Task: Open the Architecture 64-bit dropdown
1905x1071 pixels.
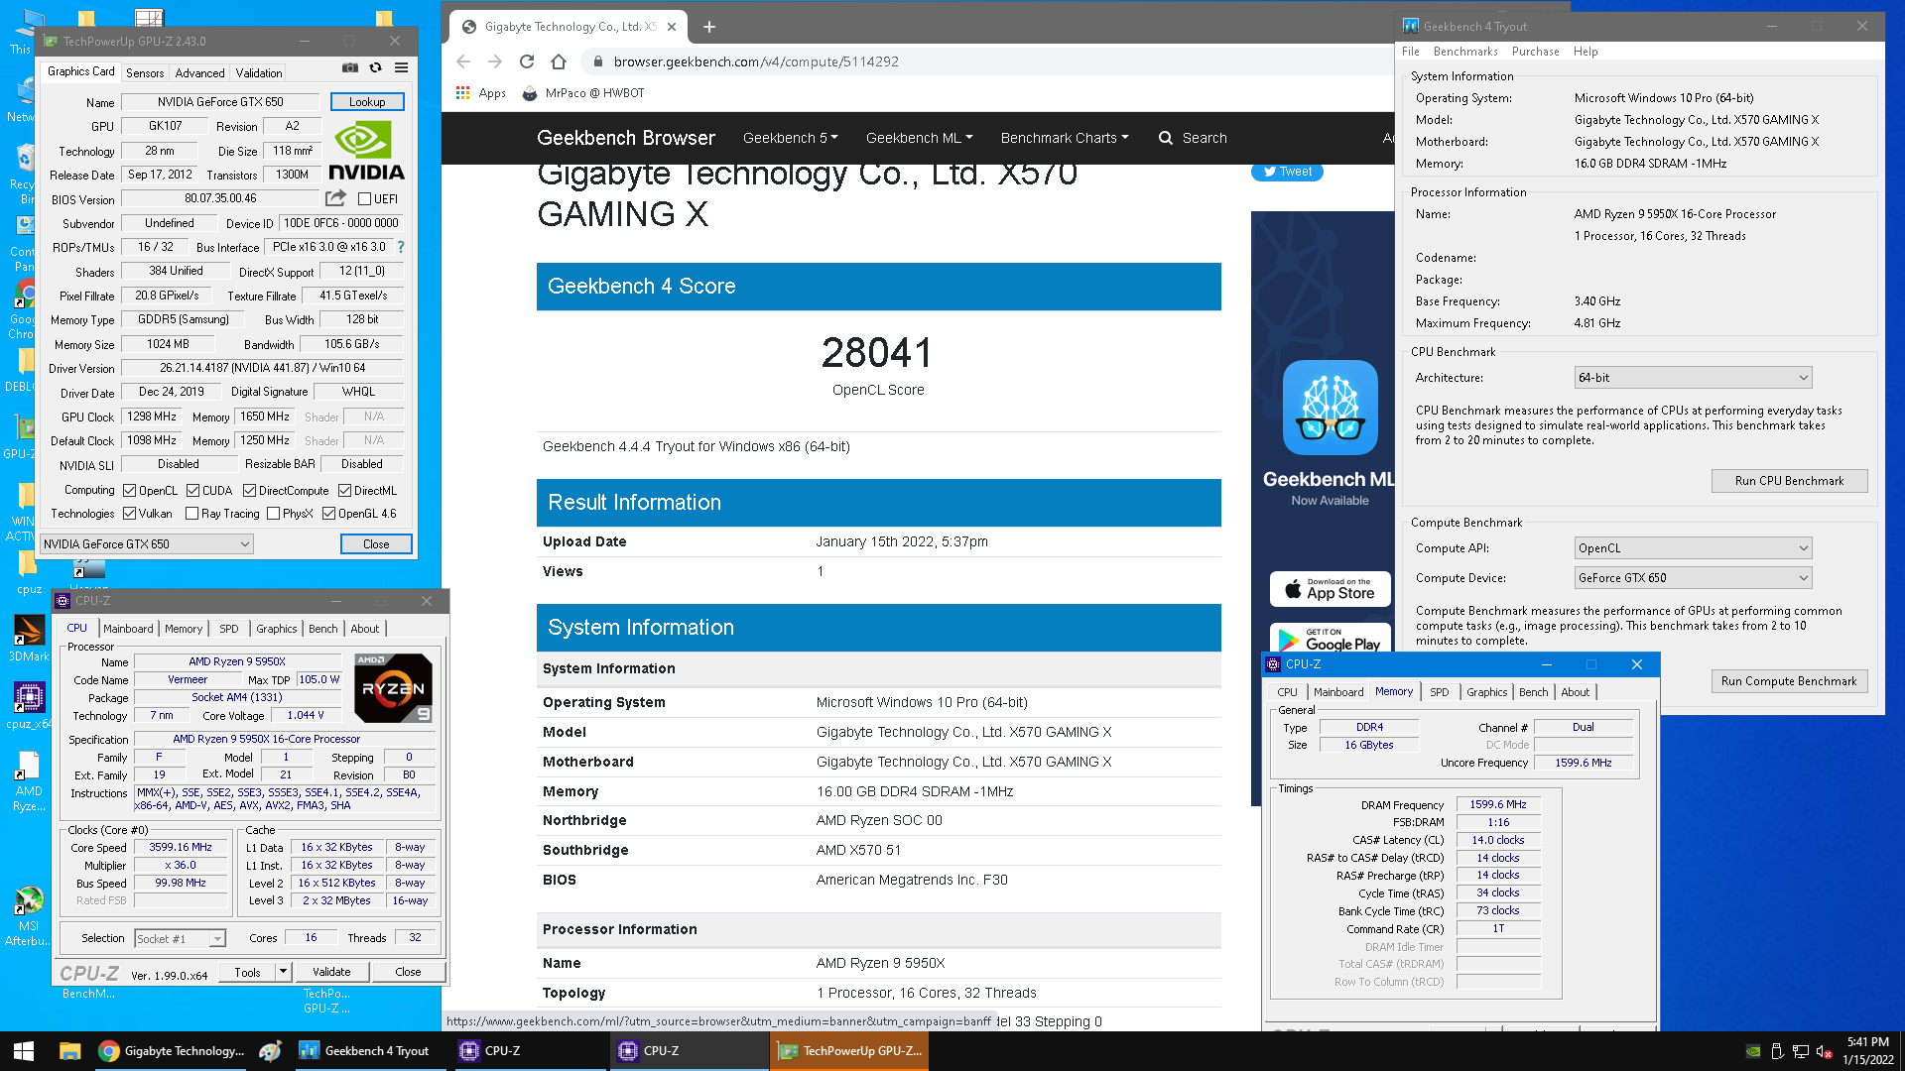Action: point(1693,378)
